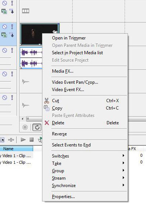The width and height of the screenshot is (146, 204).
Task: Open Video Event Pan/Crop...
Action: tap(85, 82)
